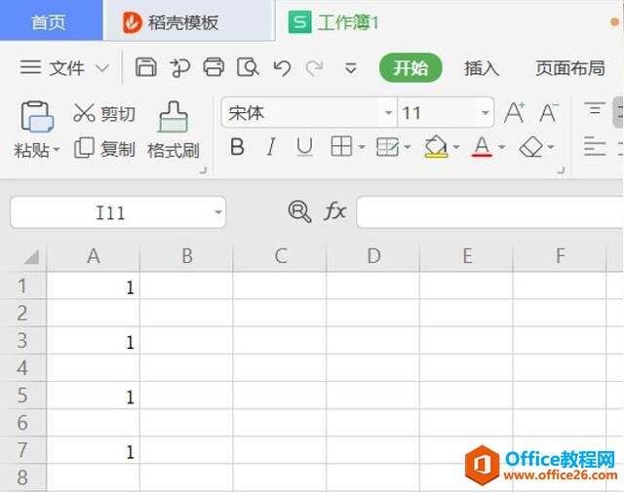
Task: Toggle Italic formatting
Action: (x=271, y=147)
